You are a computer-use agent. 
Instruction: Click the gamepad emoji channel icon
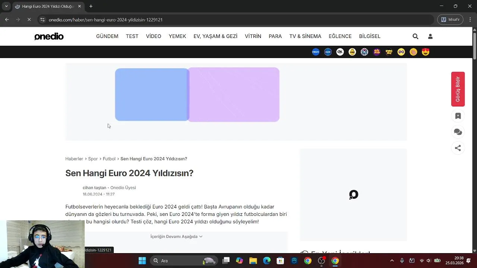[x=401, y=52]
